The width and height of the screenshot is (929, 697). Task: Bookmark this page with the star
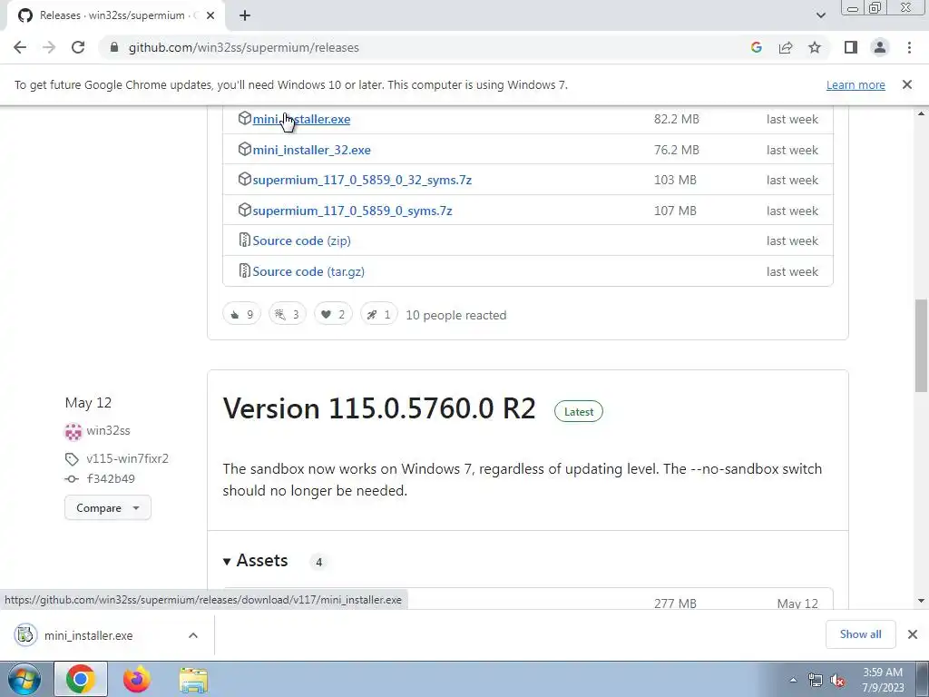click(815, 47)
